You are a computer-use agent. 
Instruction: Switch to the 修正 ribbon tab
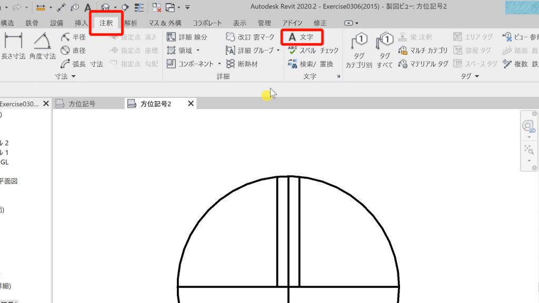click(320, 23)
